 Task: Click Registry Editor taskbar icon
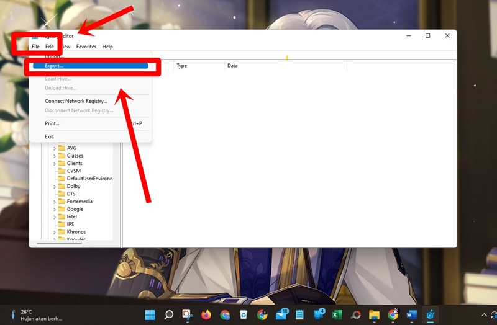pos(430,315)
